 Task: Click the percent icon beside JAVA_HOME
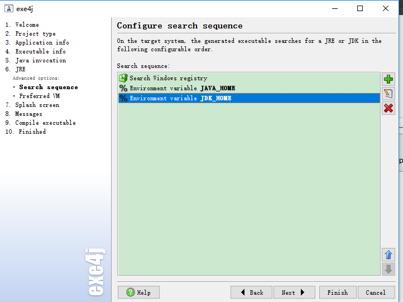[123, 88]
